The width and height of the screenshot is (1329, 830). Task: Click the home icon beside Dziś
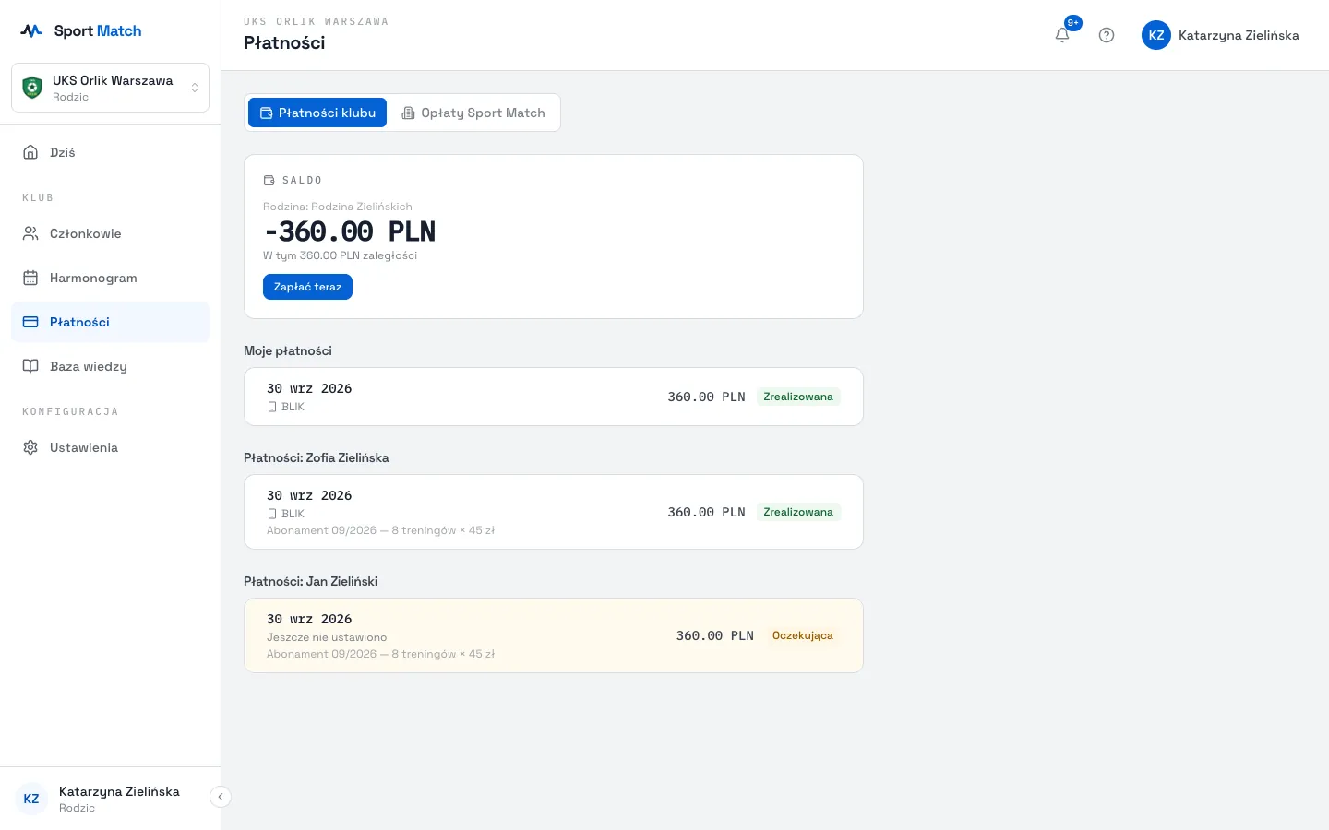30,152
